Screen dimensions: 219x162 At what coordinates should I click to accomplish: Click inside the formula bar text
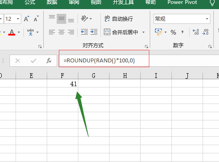[x=99, y=61]
